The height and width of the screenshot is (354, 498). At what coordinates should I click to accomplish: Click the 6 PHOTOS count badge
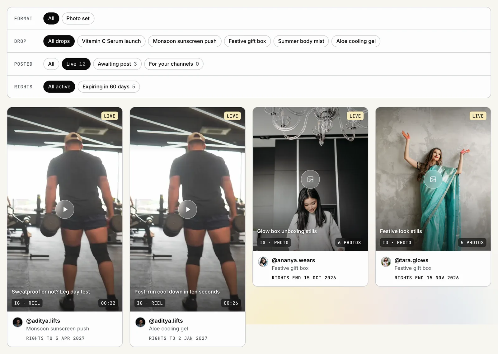[350, 243]
